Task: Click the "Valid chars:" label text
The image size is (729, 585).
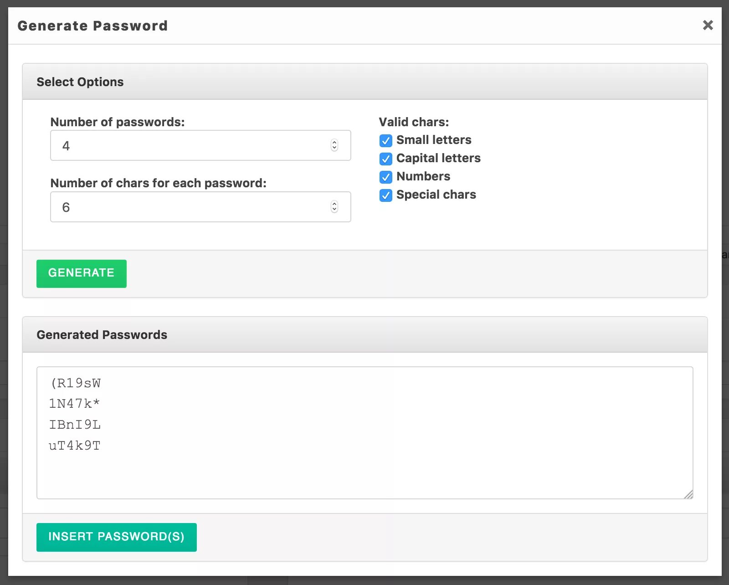Action: [x=414, y=122]
